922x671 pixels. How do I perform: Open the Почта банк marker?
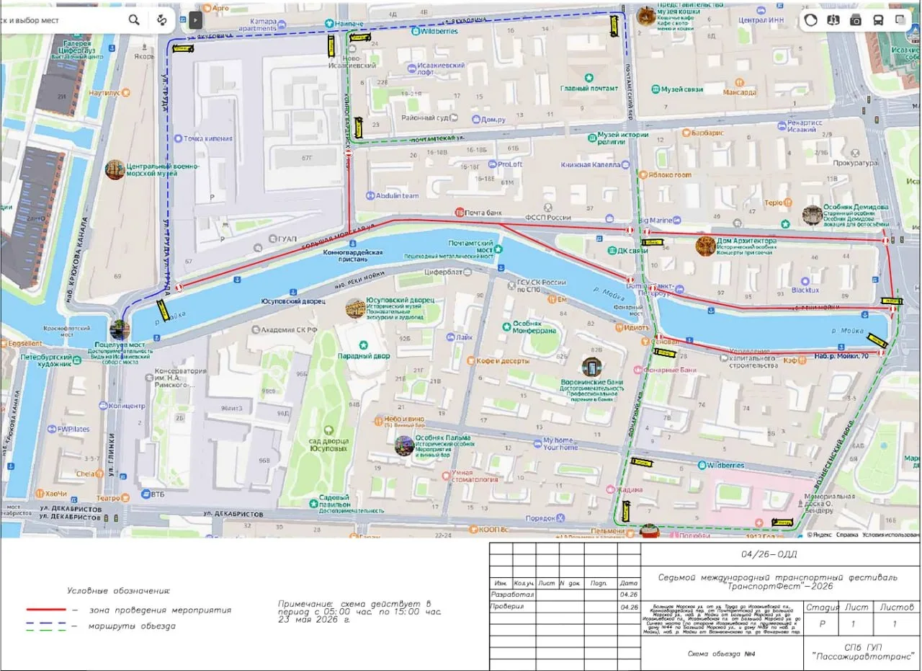click(x=460, y=213)
